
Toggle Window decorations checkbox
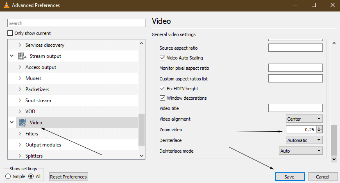[x=162, y=98]
